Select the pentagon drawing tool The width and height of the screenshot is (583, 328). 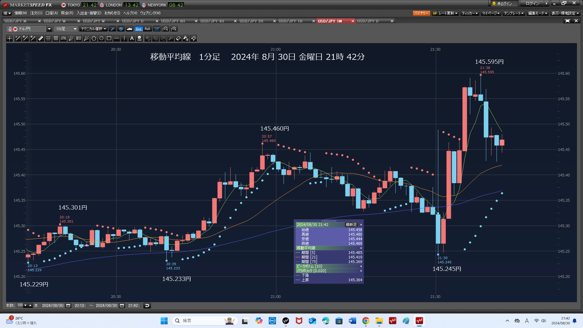pos(94,38)
